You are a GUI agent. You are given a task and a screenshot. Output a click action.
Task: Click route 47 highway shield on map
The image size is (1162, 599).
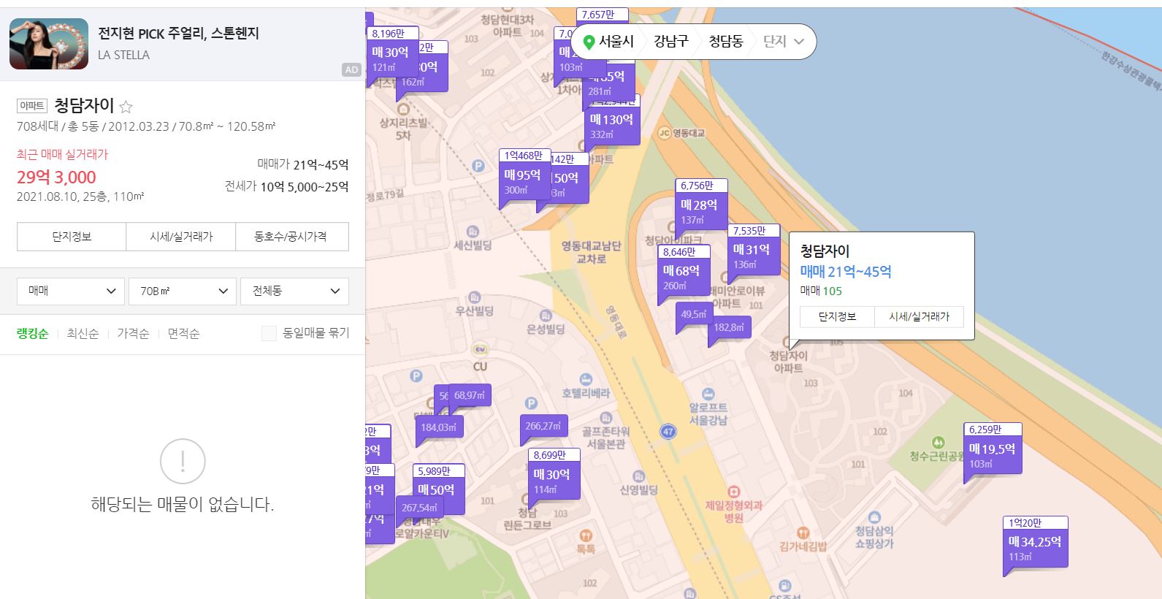pyautogui.click(x=668, y=431)
